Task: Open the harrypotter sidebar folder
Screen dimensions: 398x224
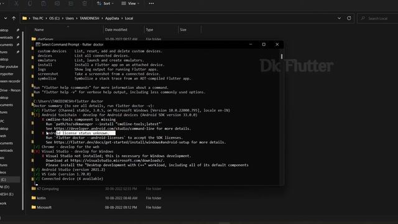Action: [7, 74]
